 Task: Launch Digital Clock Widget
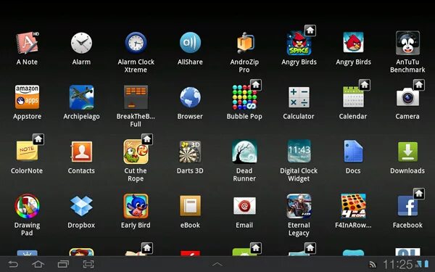pyautogui.click(x=299, y=151)
